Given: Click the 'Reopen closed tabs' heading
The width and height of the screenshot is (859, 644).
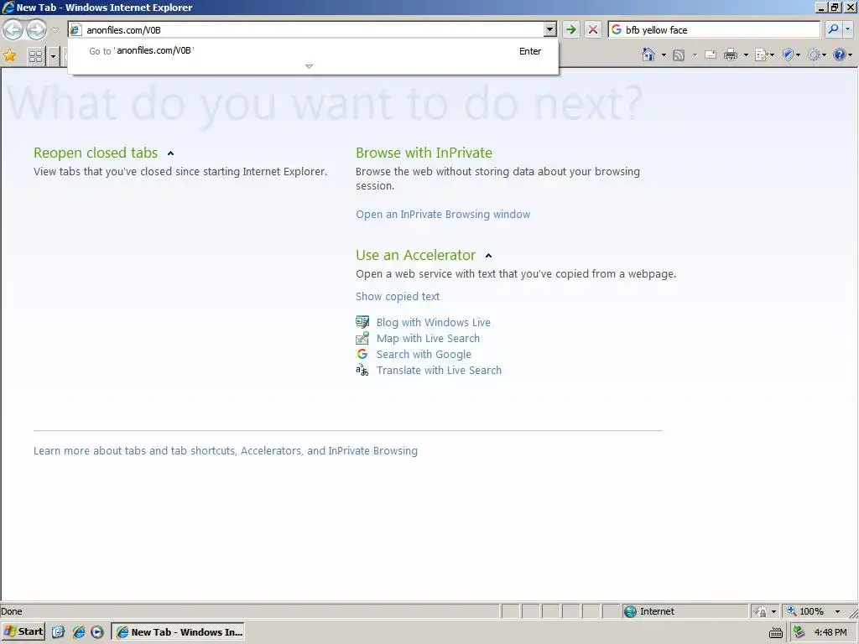Looking at the screenshot, I should pyautogui.click(x=96, y=153).
